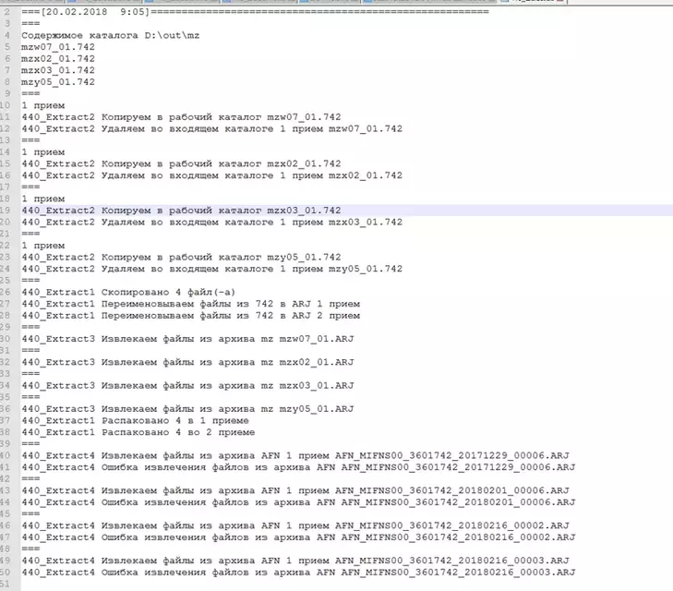673x591 pixels.
Task: Click line number 26 in the gutter
Action: (6, 293)
